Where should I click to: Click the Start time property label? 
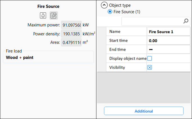[118, 40]
